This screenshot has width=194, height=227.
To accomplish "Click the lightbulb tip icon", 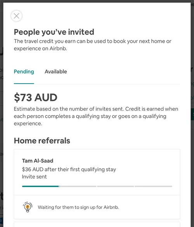I will [28, 207].
